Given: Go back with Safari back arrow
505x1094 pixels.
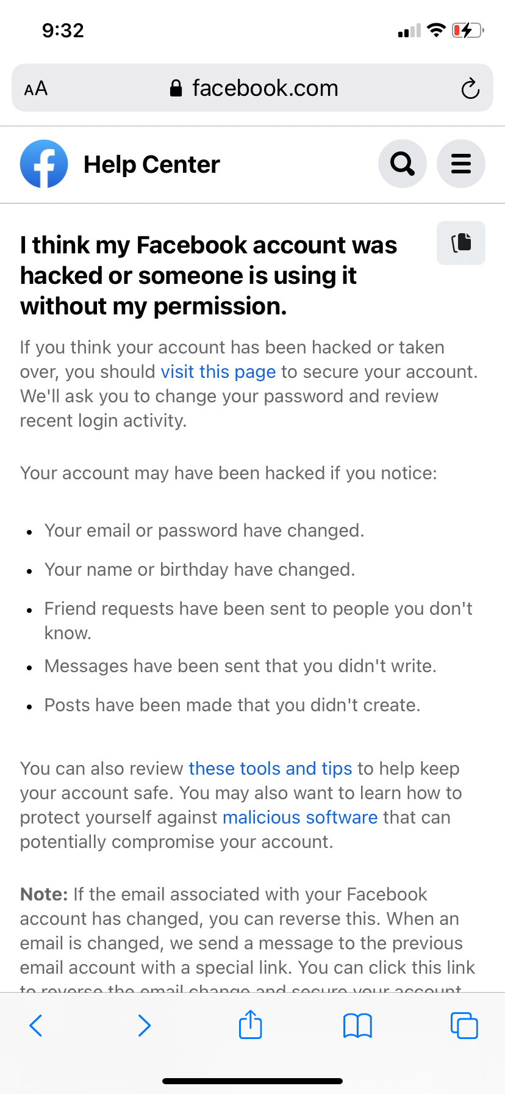Looking at the screenshot, I should pos(36,1026).
